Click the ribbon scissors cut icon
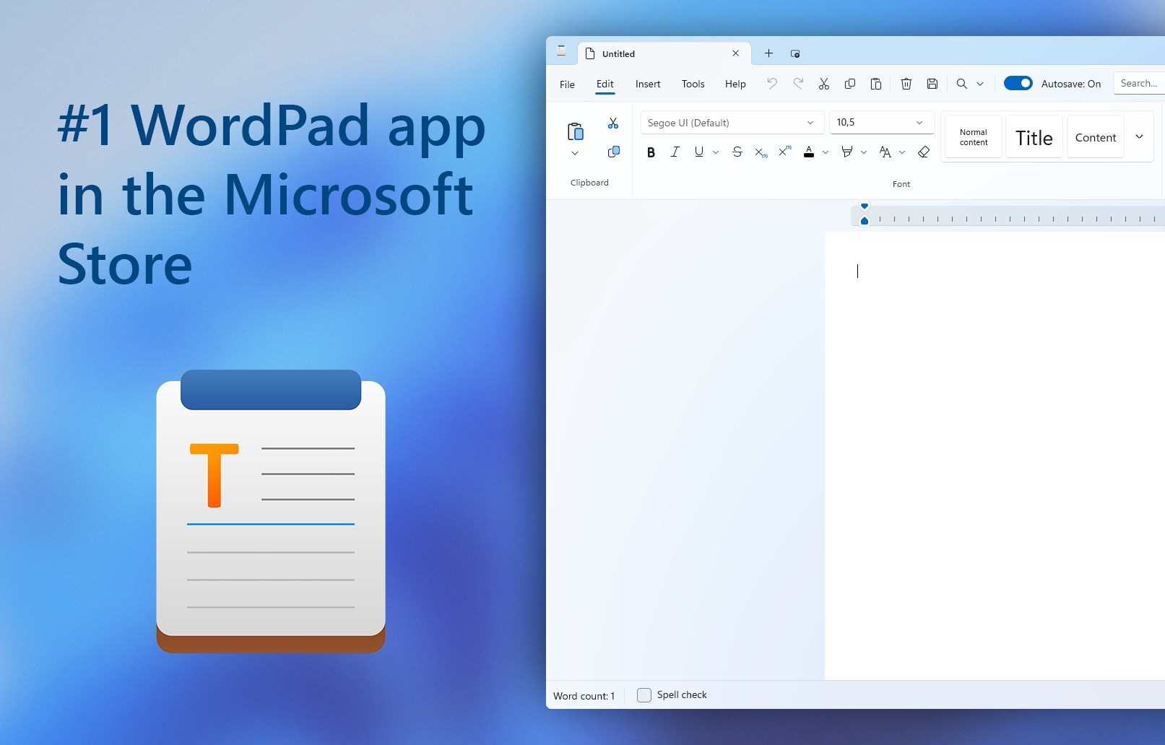The image size is (1165, 745). 613,123
